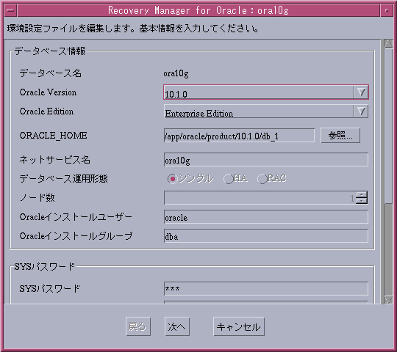
Task: Click the キャンセル cancel button
Action: (x=239, y=326)
